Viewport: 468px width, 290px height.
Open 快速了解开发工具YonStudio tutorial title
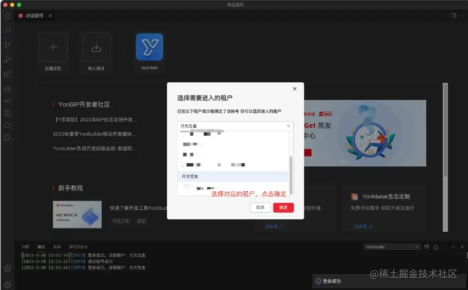[138, 208]
